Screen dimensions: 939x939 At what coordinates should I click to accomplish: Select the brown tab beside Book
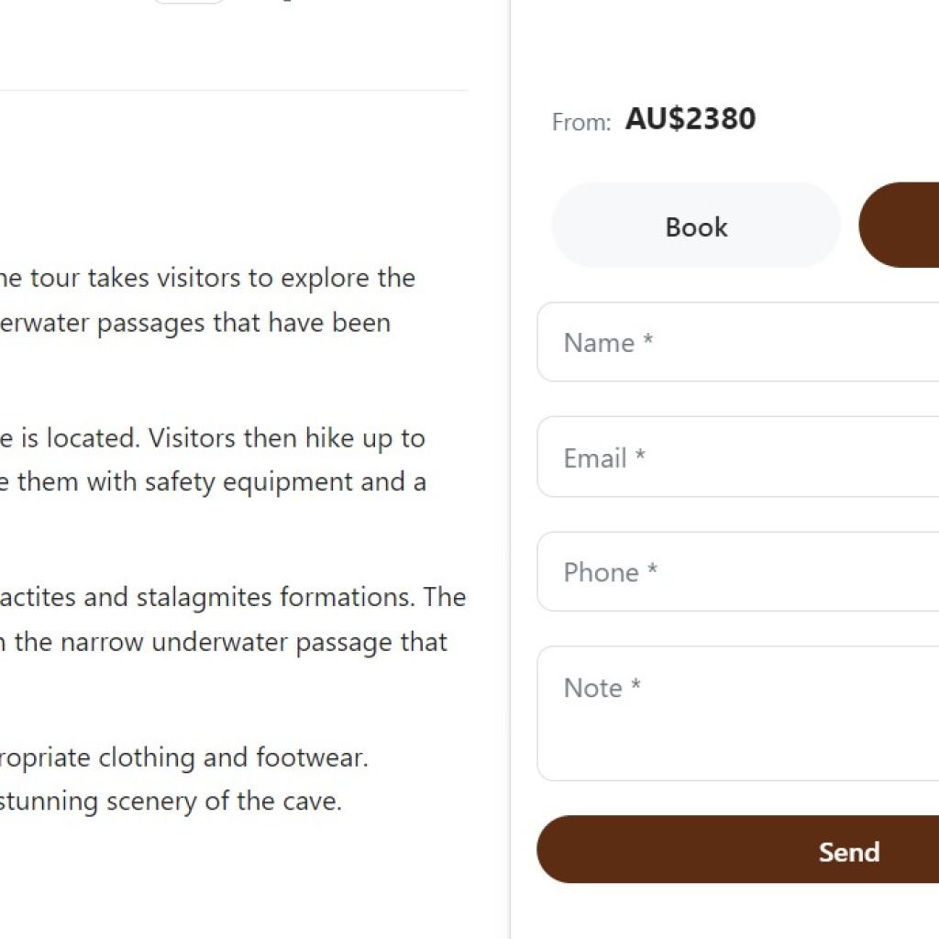[x=900, y=226]
